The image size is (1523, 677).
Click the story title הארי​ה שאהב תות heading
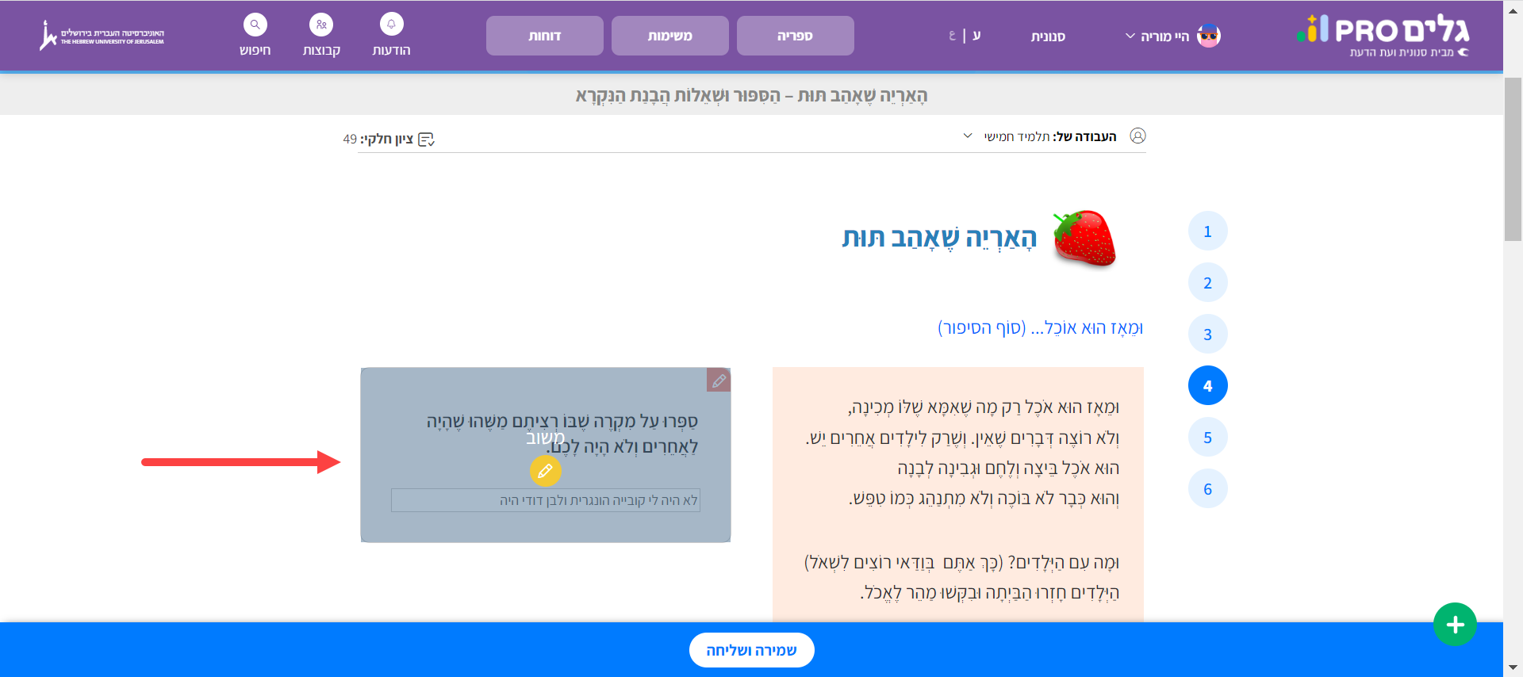pyautogui.click(x=939, y=238)
